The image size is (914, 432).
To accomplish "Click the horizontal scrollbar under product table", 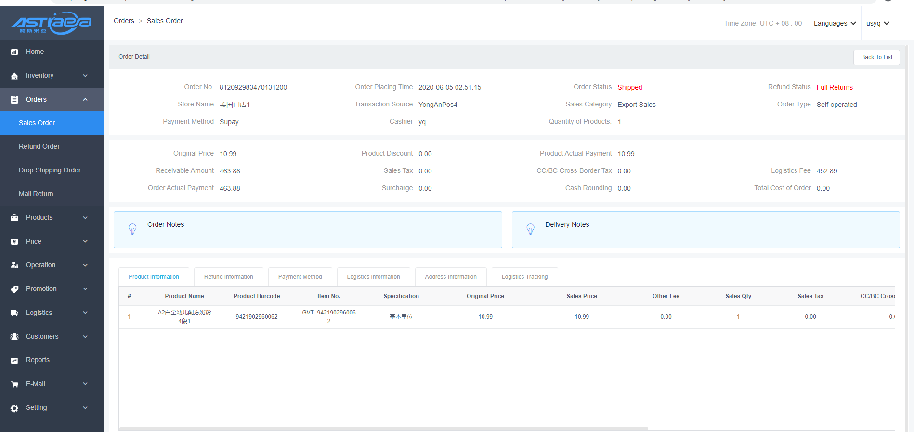I will pyautogui.click(x=383, y=428).
